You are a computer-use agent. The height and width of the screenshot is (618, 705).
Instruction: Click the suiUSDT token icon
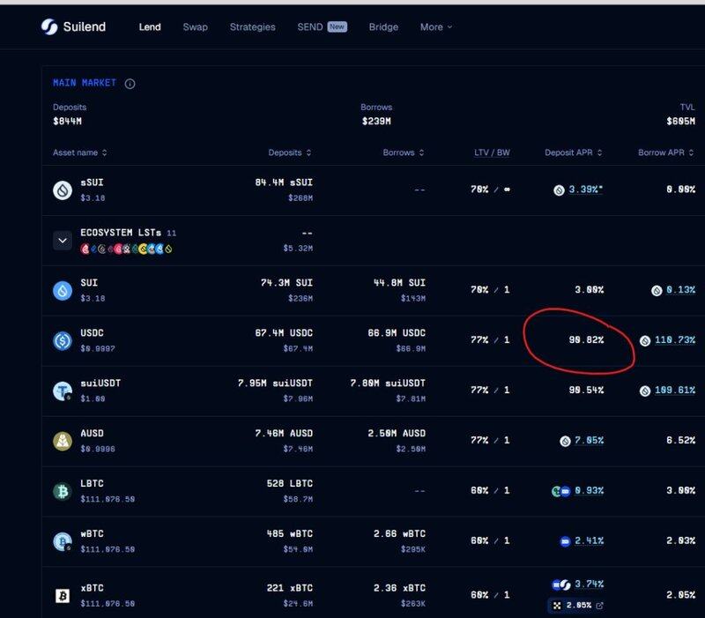(63, 391)
